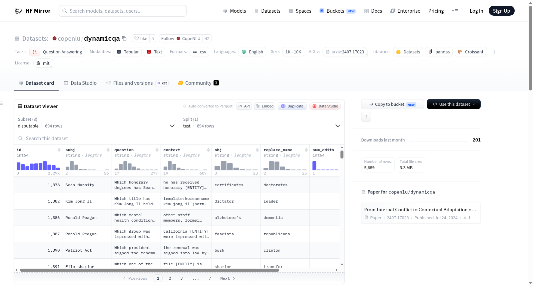Click the Duplicate button
Viewport: 533px width, 286px height.
click(x=292, y=106)
